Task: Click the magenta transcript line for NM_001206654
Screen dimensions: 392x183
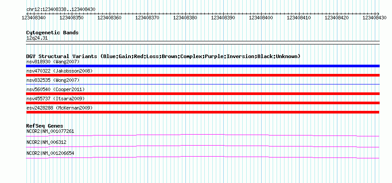Action: point(203,157)
